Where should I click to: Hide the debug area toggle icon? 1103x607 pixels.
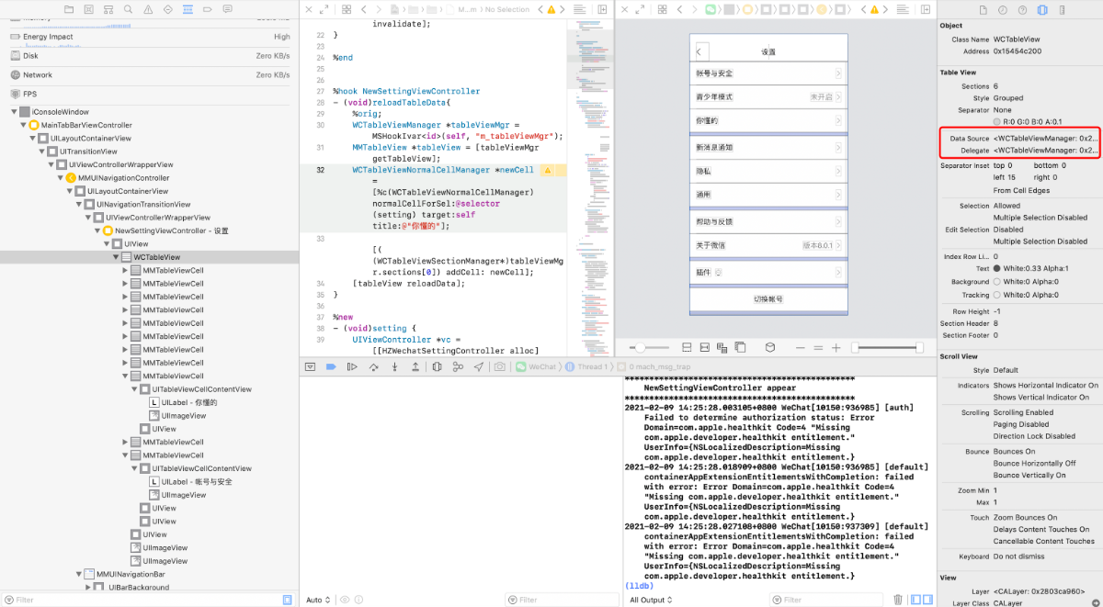[310, 366]
